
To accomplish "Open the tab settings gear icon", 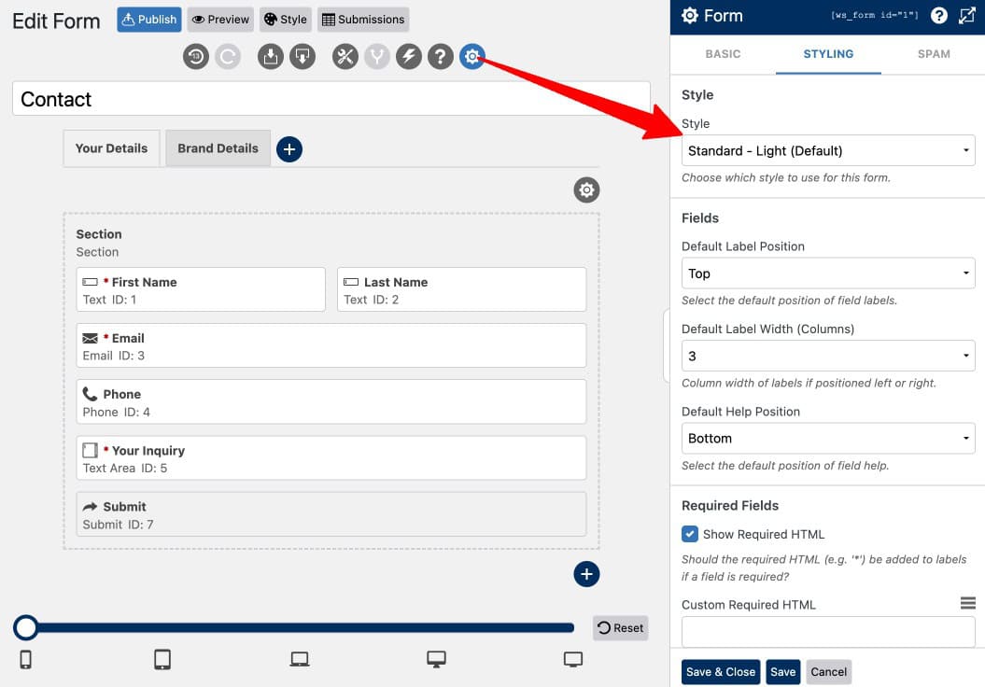I will coord(586,189).
